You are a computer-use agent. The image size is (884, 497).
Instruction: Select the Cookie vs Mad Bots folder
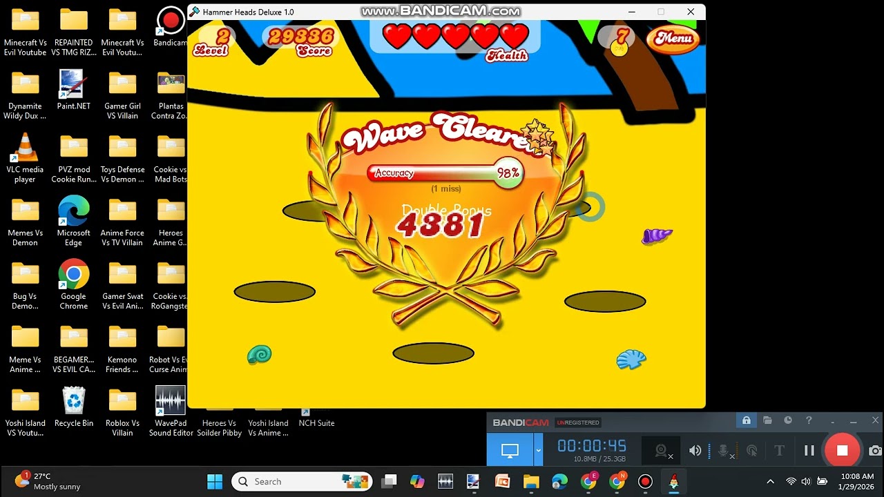click(171, 158)
